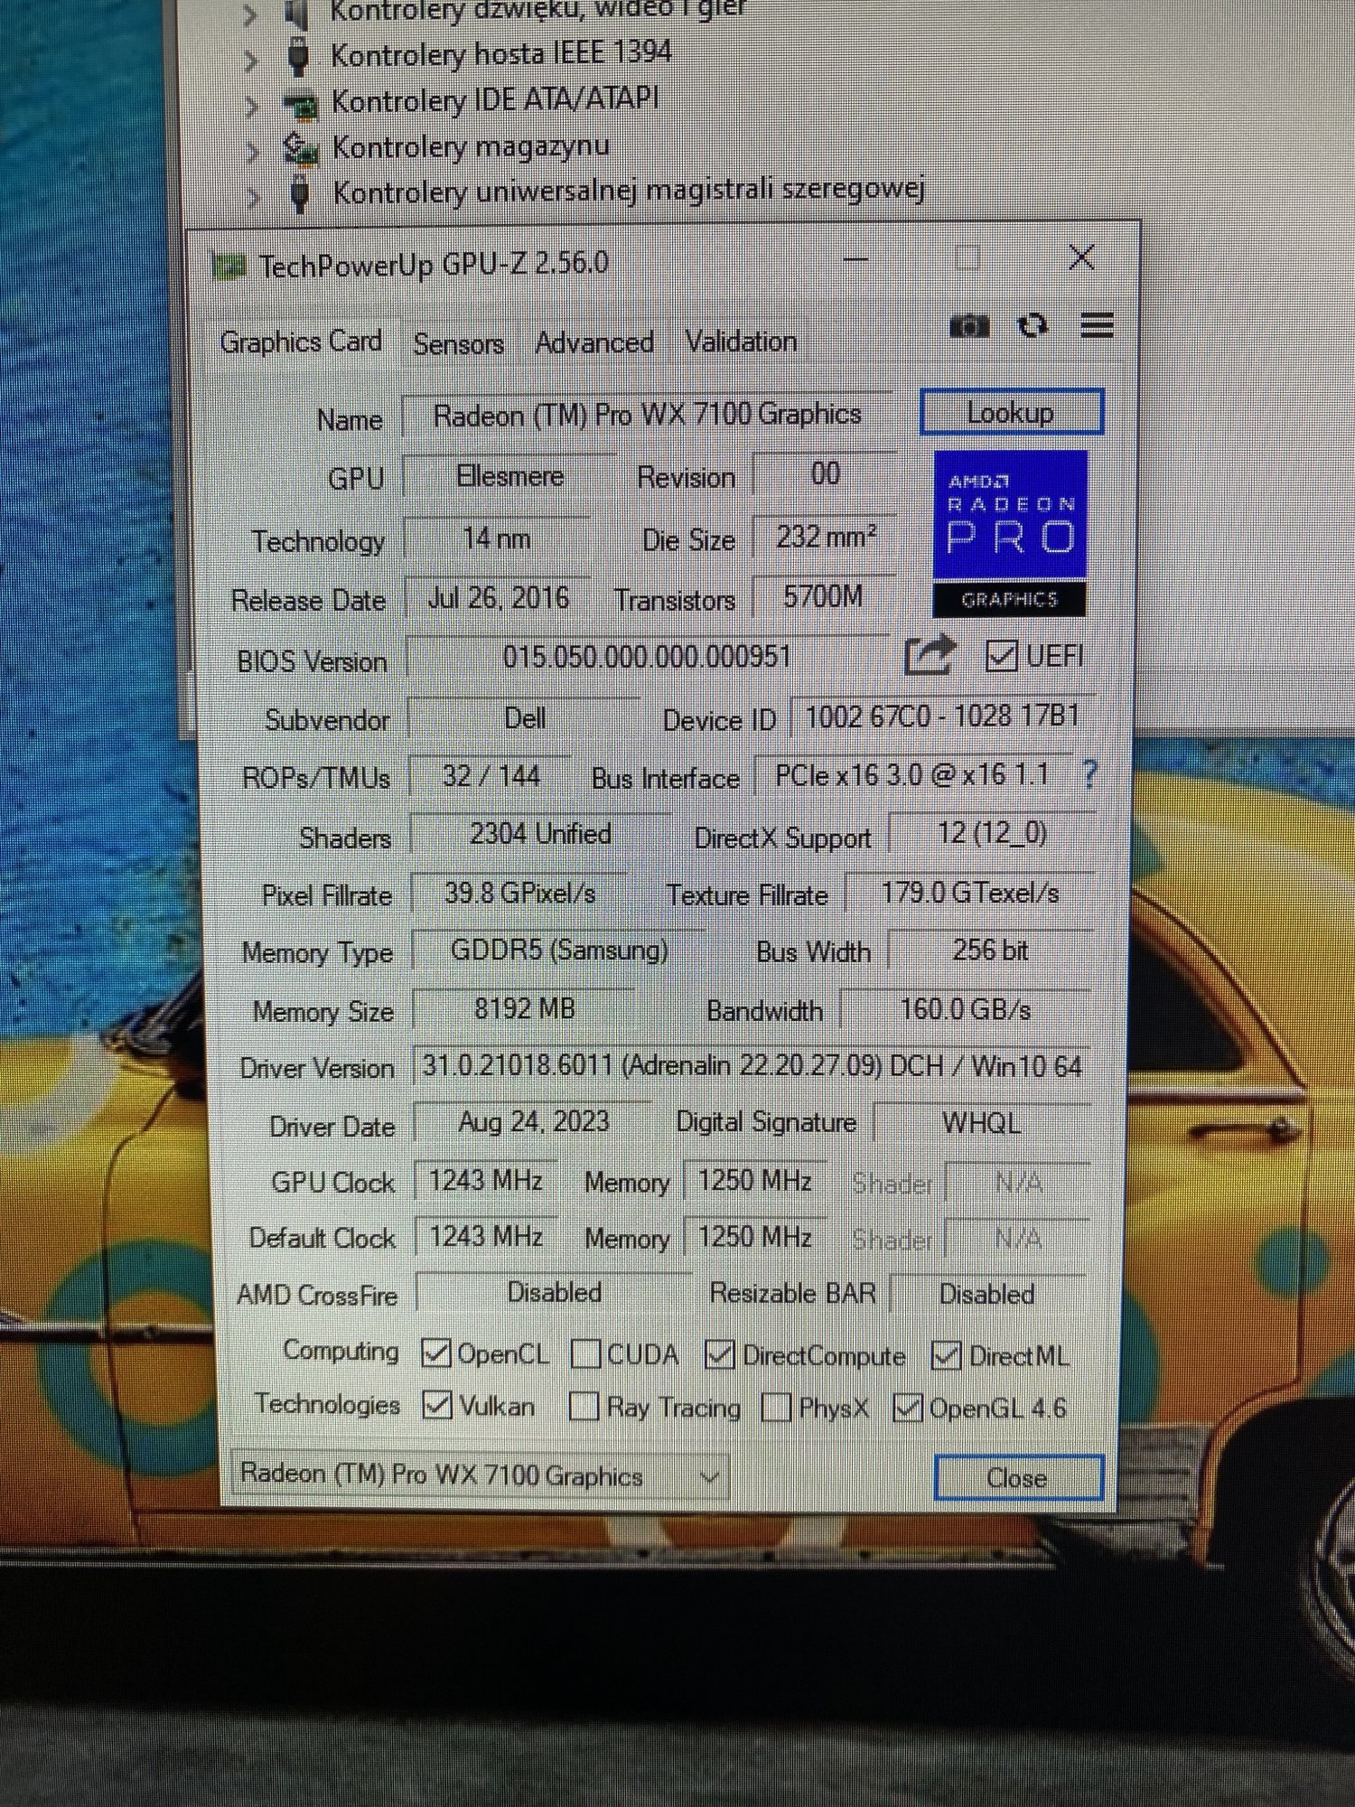Screen dimensions: 1355x1807
Task: Take a GPU-Z screenshot with camera icon
Action: tap(969, 325)
